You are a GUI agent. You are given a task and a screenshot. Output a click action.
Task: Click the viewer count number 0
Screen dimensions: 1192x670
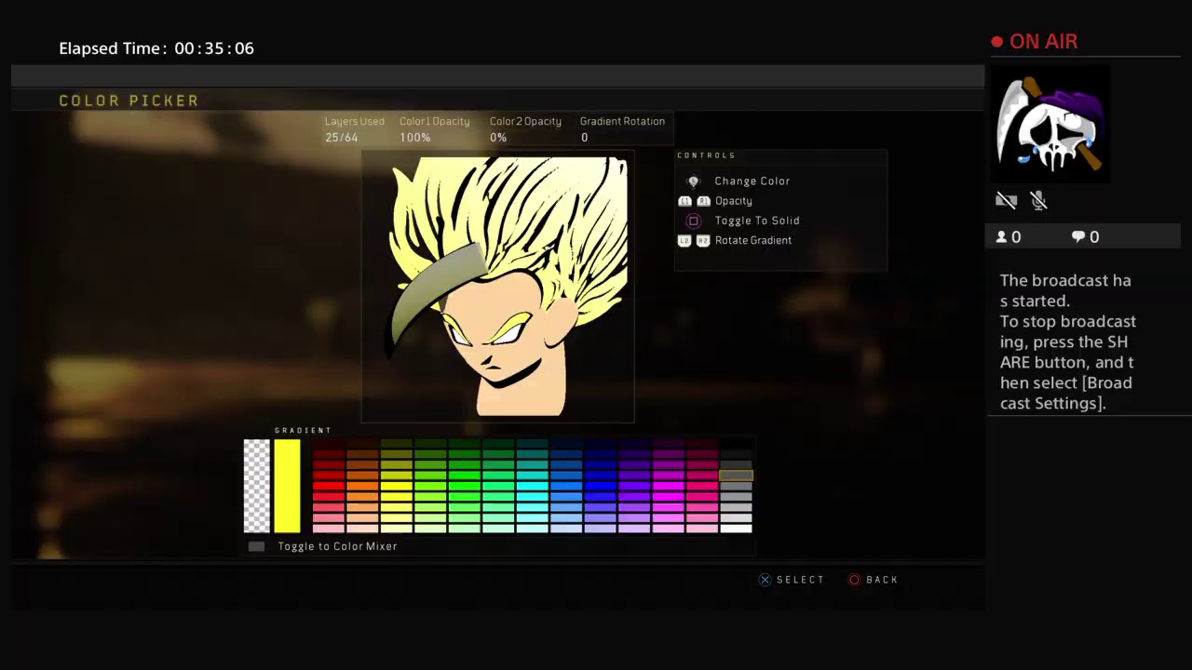[x=1016, y=237]
